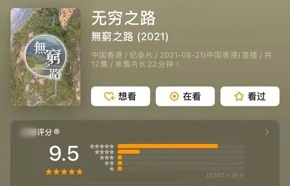Screen dimensions: 290x186
Task: Click the two-star rating row icon
Action: [x=109, y=163]
